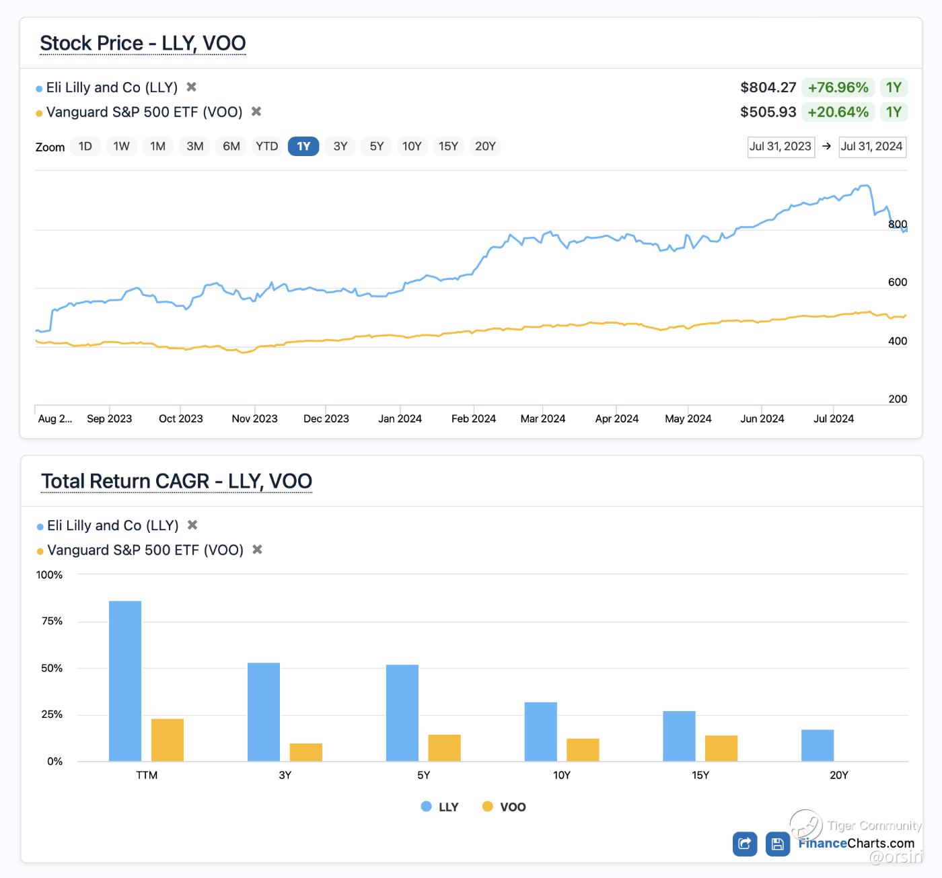Select the active 1Y zoom button
The image size is (942, 878).
[303, 147]
